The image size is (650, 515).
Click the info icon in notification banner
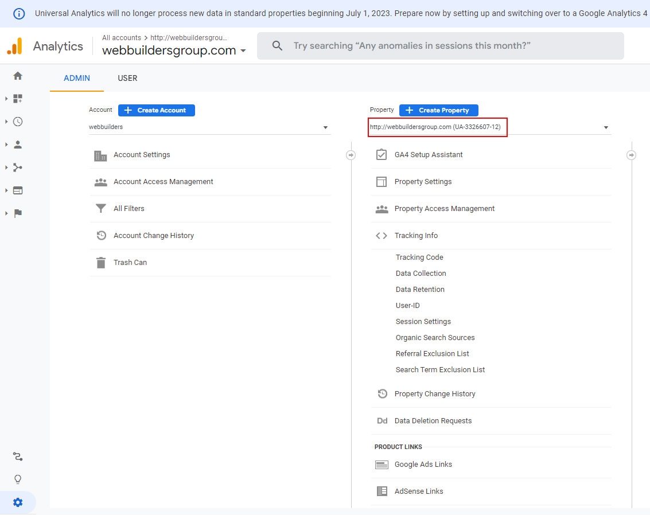(19, 14)
